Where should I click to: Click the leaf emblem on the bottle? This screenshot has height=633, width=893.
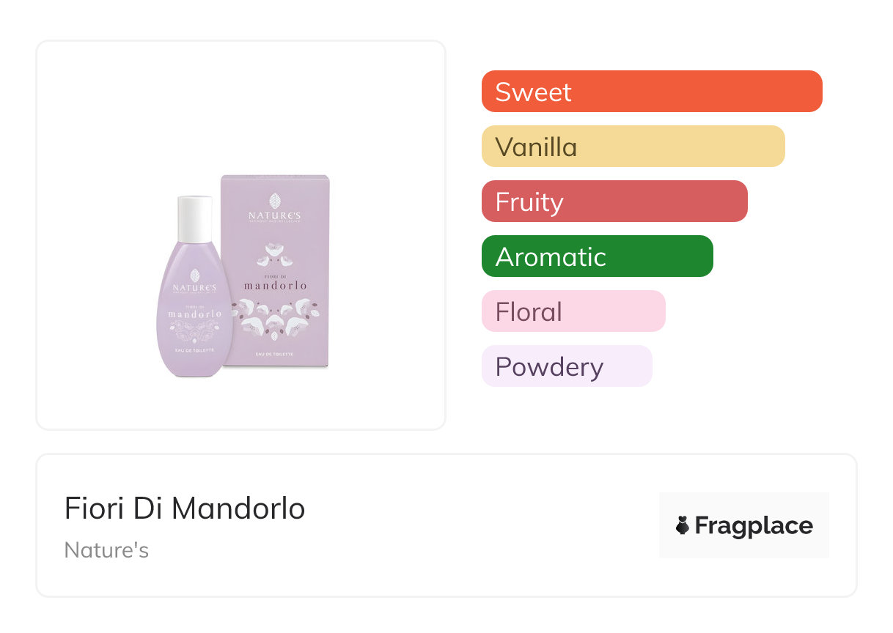(x=195, y=275)
